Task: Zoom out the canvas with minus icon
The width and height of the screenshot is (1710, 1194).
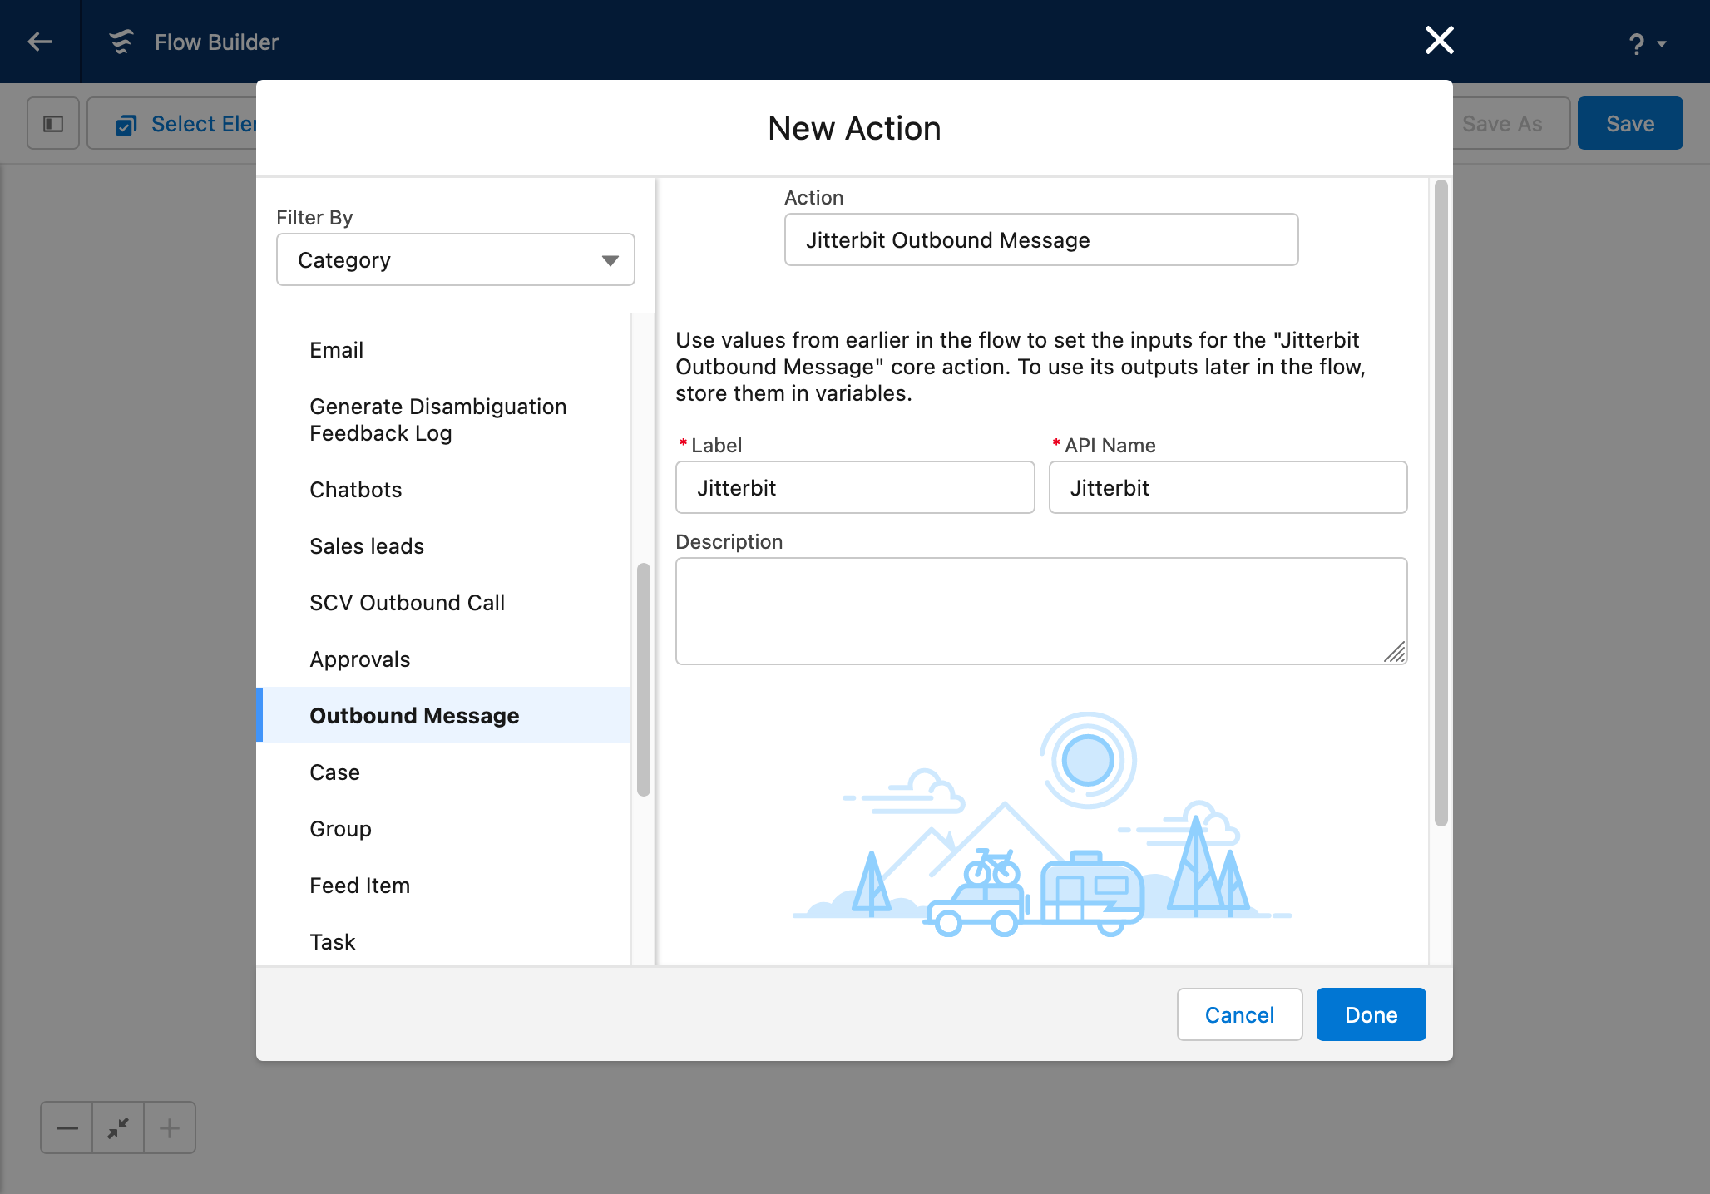Action: click(67, 1128)
